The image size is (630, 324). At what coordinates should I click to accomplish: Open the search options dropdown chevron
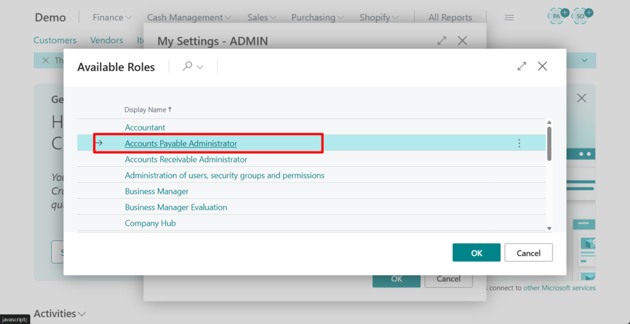click(201, 67)
